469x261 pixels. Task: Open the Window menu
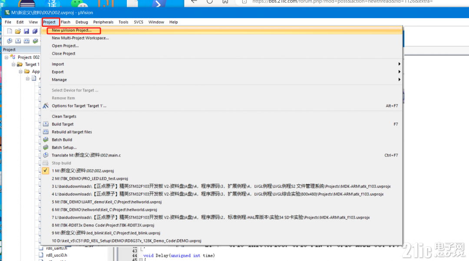[156, 22]
